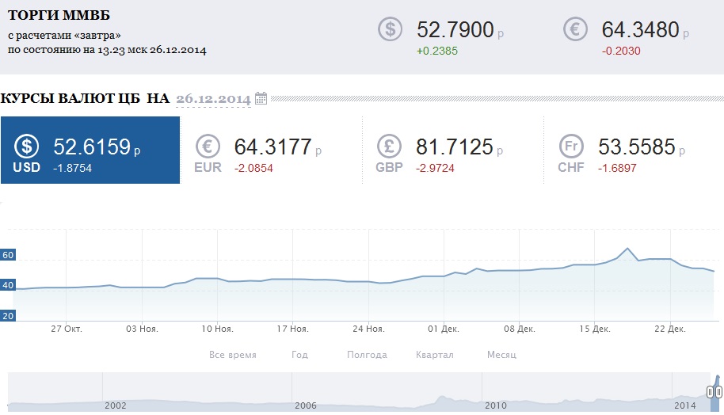
Task: Click the GBP pound currency icon
Action: point(389,147)
